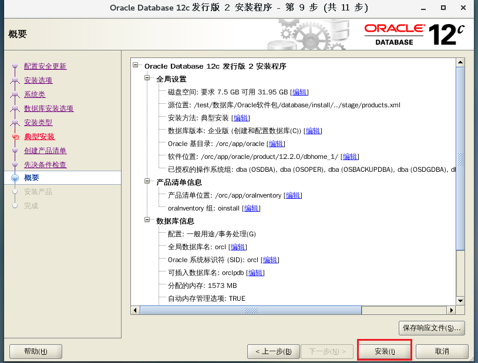The image size is (478, 363).
Task: Open the 创建产品清单 step
Action: (x=45, y=151)
